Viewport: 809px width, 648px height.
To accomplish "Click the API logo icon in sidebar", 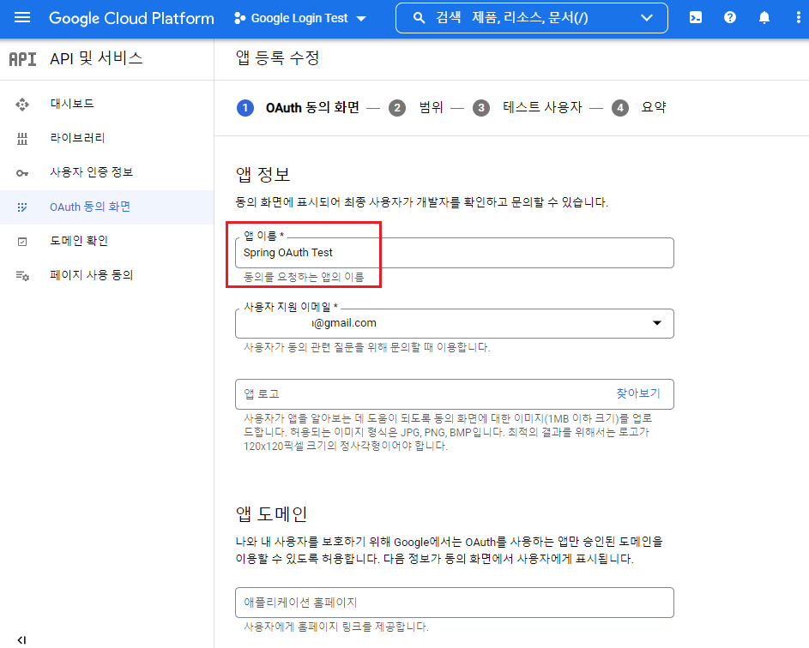I will click(x=22, y=59).
